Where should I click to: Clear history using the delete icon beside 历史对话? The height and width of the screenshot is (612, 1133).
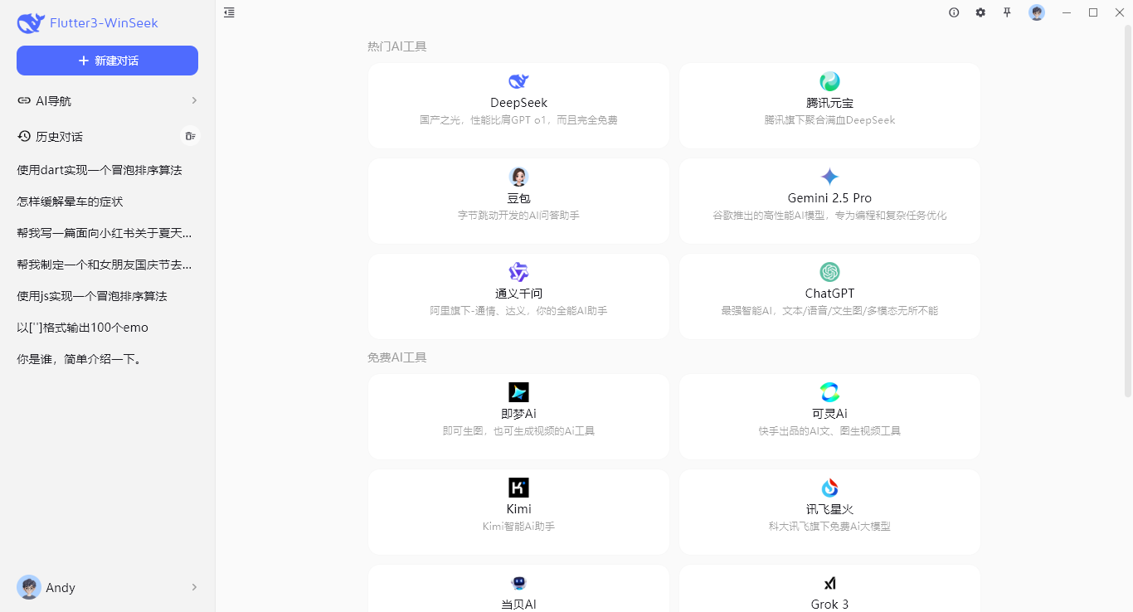[x=190, y=136]
